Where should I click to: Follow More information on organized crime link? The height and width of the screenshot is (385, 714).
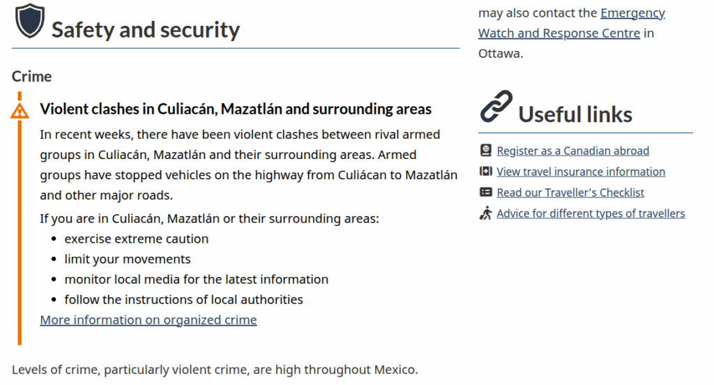149,320
